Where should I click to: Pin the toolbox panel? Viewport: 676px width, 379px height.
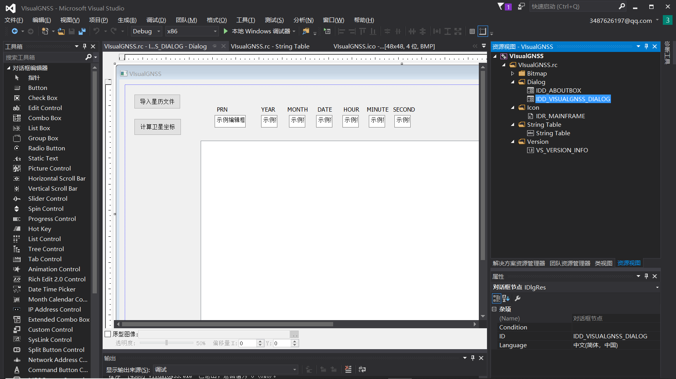[85, 46]
